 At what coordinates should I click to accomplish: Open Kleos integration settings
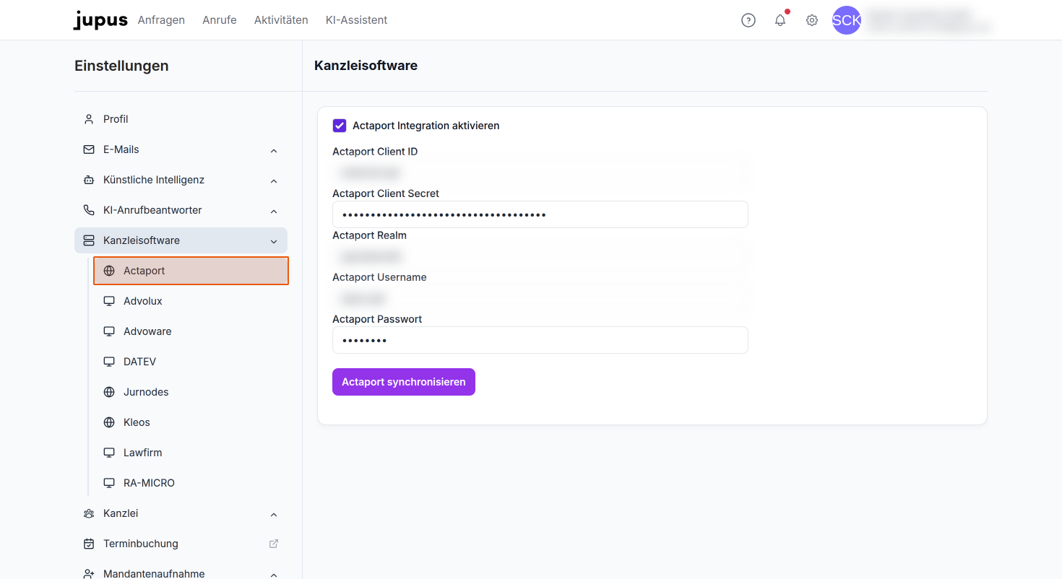191,422
